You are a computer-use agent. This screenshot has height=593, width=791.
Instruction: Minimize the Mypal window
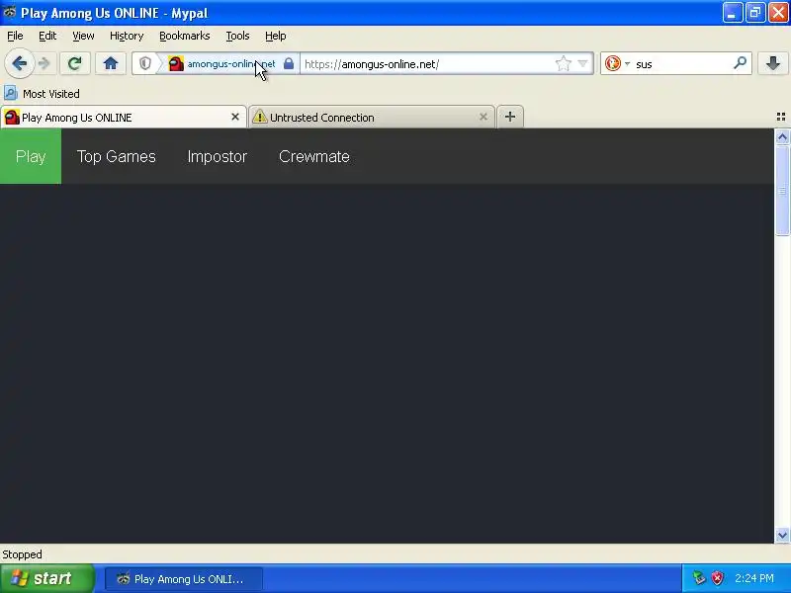732,13
